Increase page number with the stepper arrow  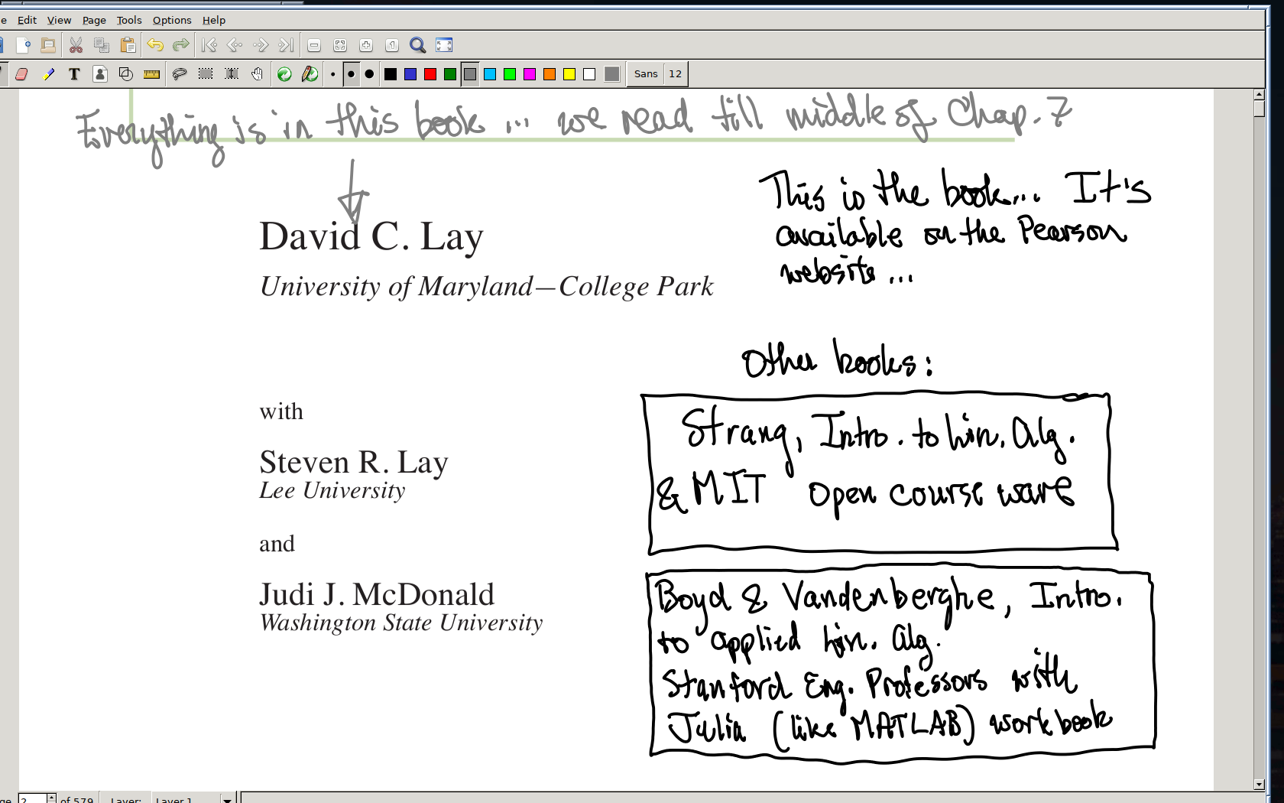click(50, 794)
